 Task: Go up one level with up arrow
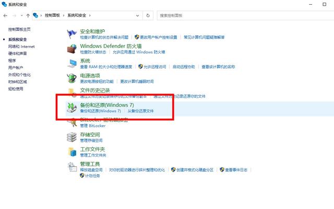pyautogui.click(x=28, y=16)
